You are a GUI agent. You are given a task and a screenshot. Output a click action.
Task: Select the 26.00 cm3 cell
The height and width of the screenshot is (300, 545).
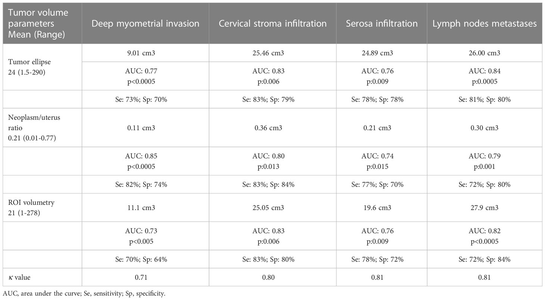[x=485, y=53]
